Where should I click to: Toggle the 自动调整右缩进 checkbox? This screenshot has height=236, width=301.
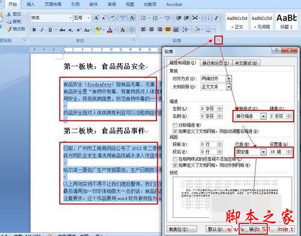175,131
